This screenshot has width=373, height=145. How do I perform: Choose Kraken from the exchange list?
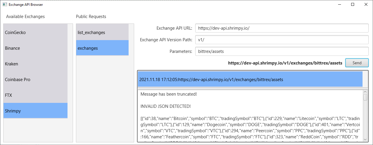(x=35, y=64)
